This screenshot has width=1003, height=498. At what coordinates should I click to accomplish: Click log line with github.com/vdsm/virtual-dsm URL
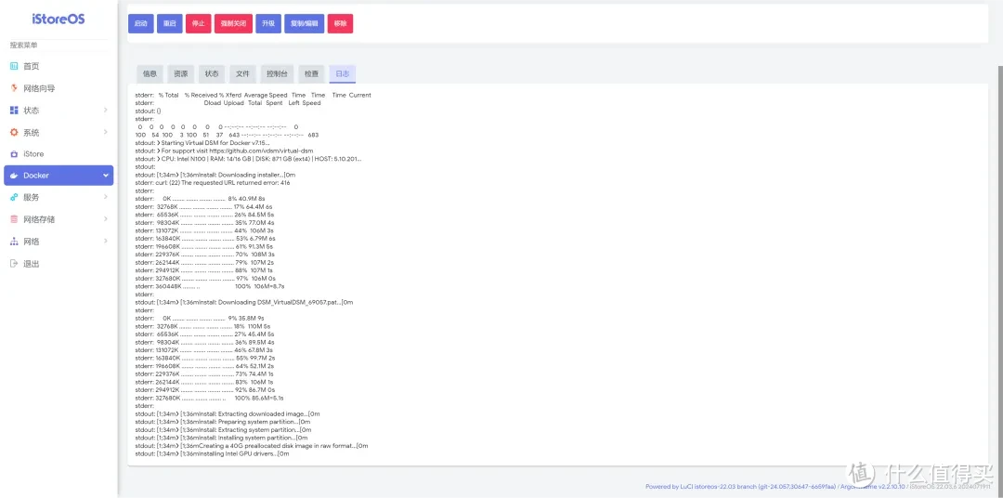coord(225,151)
